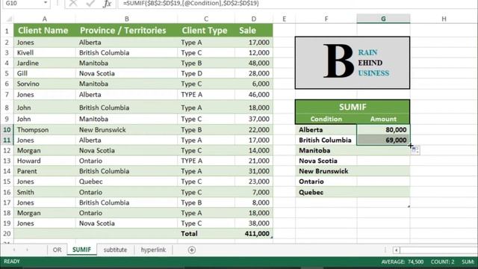The height and width of the screenshot is (269, 478).
Task: Click the Province / Territories header cell
Action: [x=126, y=31]
